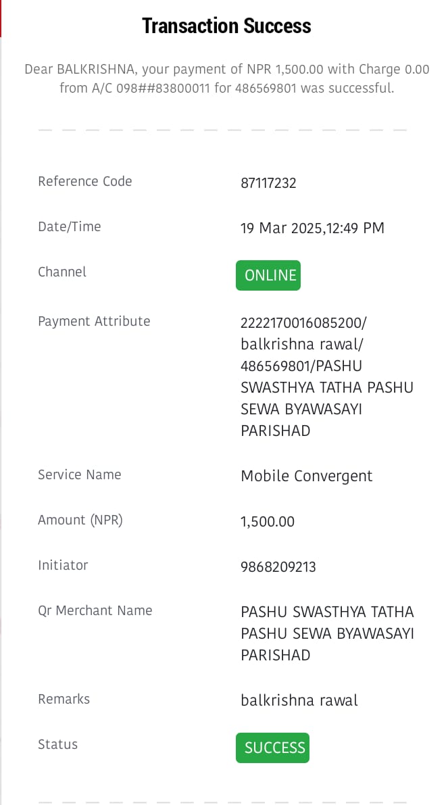Select the amount value 1,500.00
The width and height of the screenshot is (448, 805).
coord(268,522)
